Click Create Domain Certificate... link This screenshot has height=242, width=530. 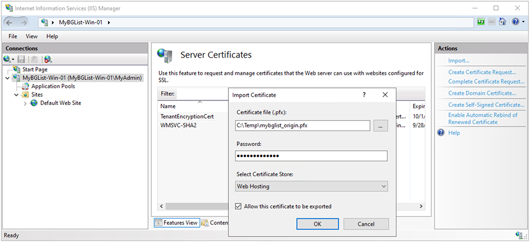[x=482, y=93]
